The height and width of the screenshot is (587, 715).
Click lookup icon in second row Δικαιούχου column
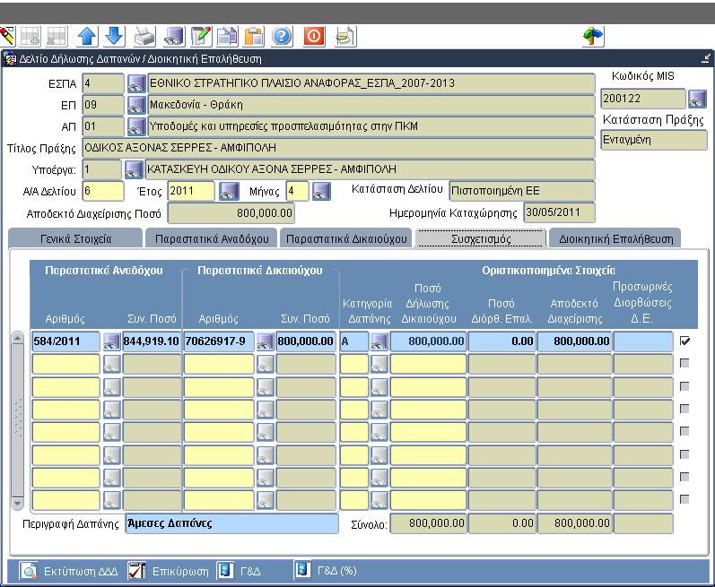pyautogui.click(x=265, y=364)
